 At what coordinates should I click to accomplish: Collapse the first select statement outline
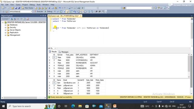pos(52,19)
